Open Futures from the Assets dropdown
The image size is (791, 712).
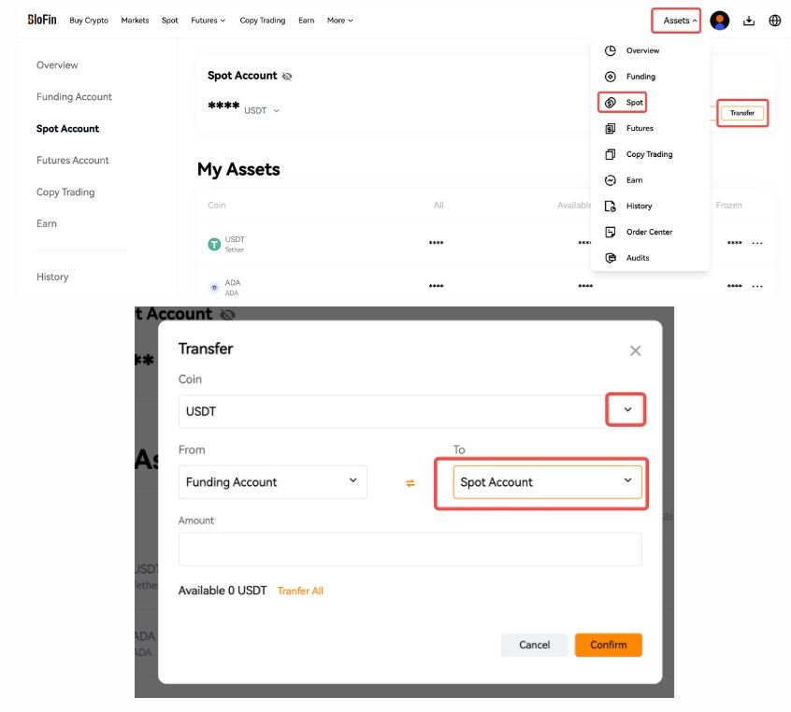point(640,128)
